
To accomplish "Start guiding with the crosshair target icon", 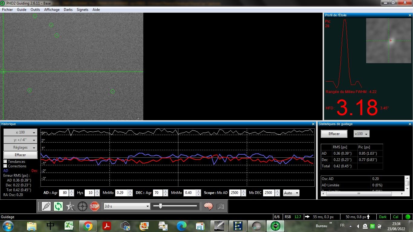I will click(83, 206).
